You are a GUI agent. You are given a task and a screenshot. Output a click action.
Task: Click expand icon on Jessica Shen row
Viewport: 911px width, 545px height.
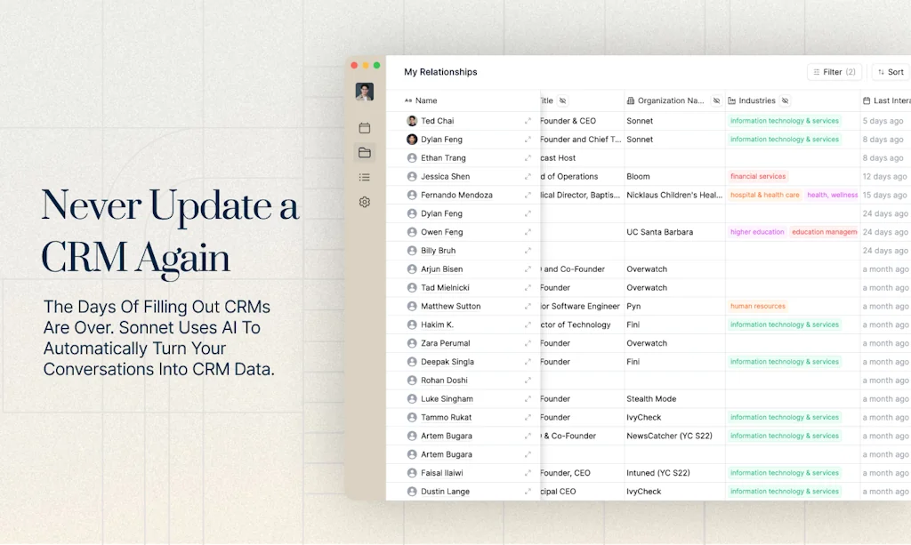(x=528, y=177)
